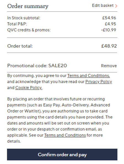Click the In Stock subtotal label

(24, 18)
